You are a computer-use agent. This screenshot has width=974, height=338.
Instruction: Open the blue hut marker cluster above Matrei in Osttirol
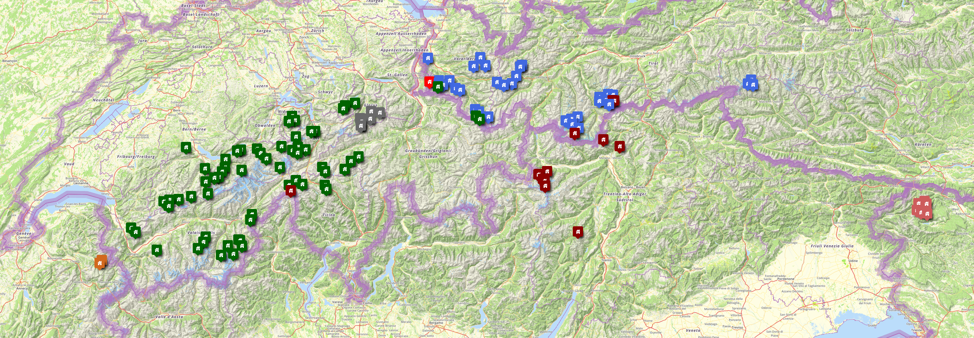click(x=750, y=83)
